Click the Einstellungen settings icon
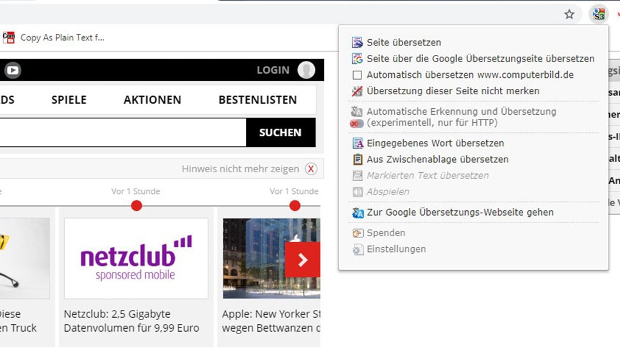Screen dimensions: 620x348 tap(357, 250)
